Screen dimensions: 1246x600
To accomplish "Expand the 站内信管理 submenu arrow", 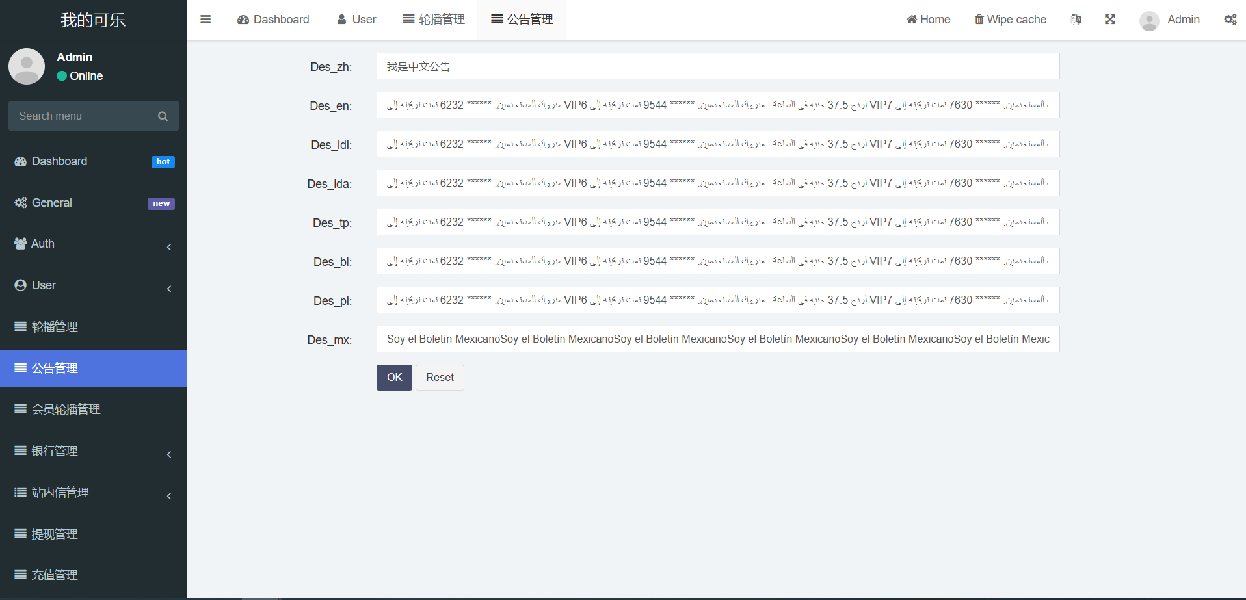I will coord(169,496).
